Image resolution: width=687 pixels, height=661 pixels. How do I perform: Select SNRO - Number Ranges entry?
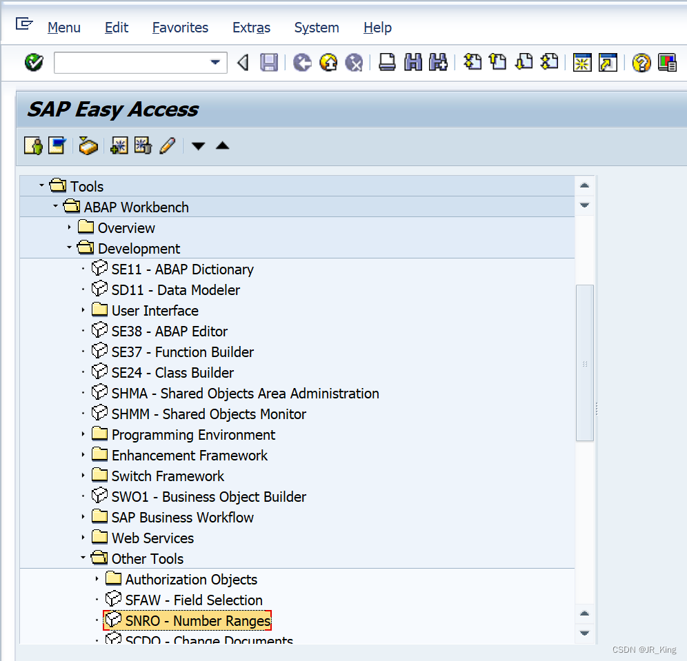[188, 620]
